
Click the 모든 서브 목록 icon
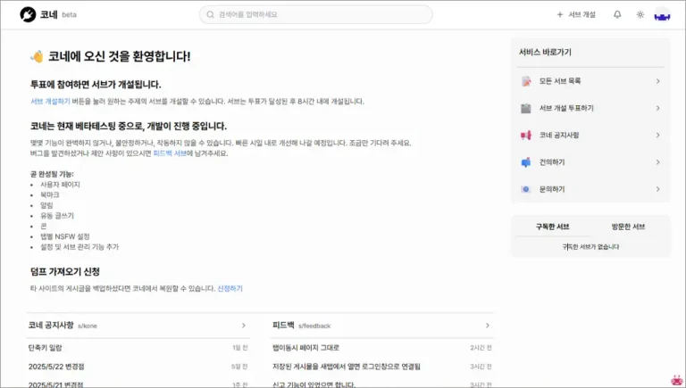tap(526, 81)
